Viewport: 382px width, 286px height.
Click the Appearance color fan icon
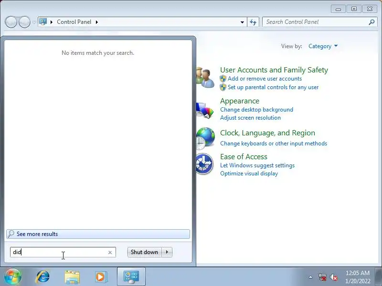click(205, 110)
